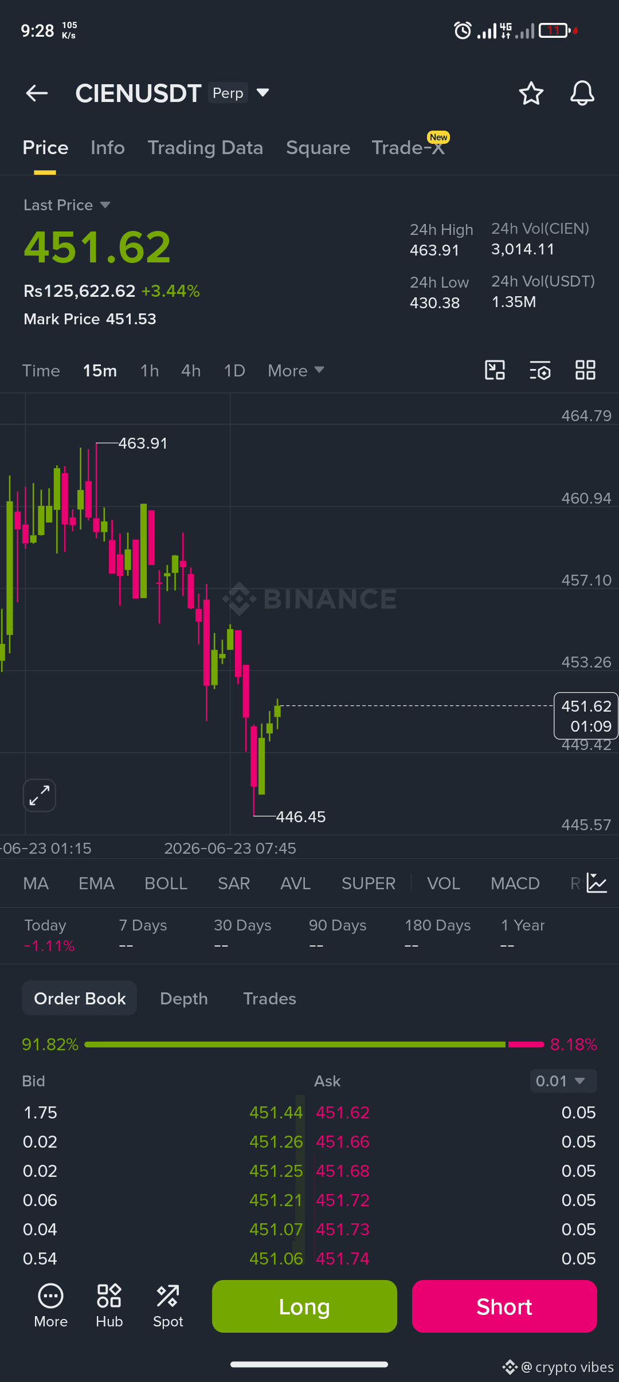This screenshot has height=1382, width=619.
Task: Toggle the SAR indicator
Action: click(234, 884)
